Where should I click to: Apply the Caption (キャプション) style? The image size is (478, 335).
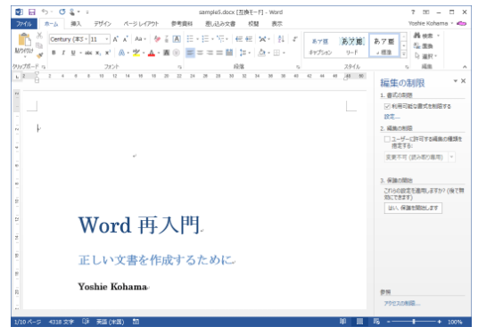[x=320, y=46]
